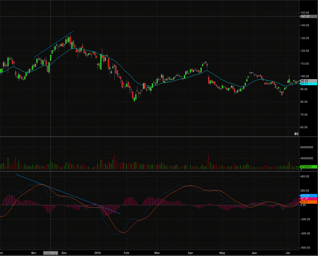Click the cyan 94.41 moving average tag
This screenshot has width=318, height=256.
(308, 83)
